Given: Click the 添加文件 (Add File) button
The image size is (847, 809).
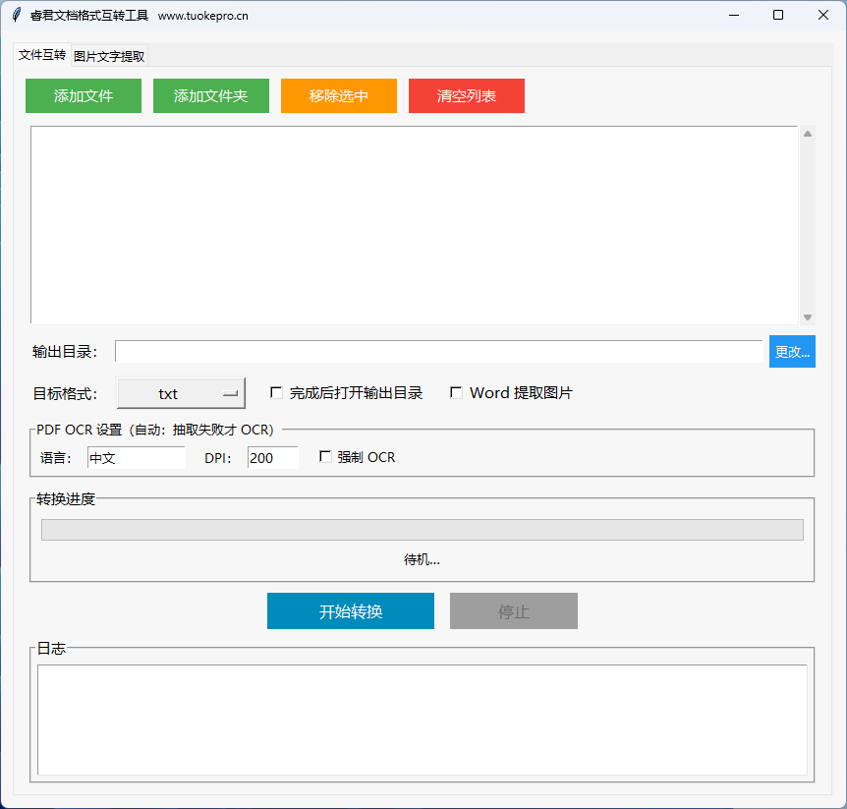Looking at the screenshot, I should 83,95.
